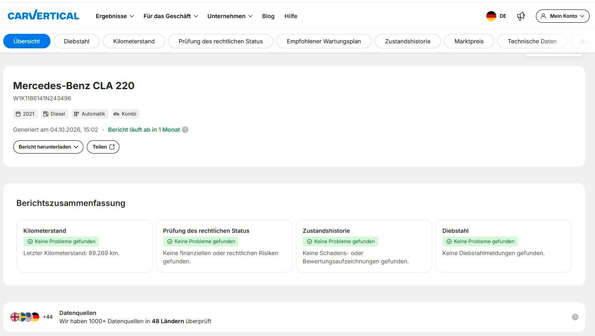
Task: Click the check icon under Zustandshistorie card
Action: [309, 241]
